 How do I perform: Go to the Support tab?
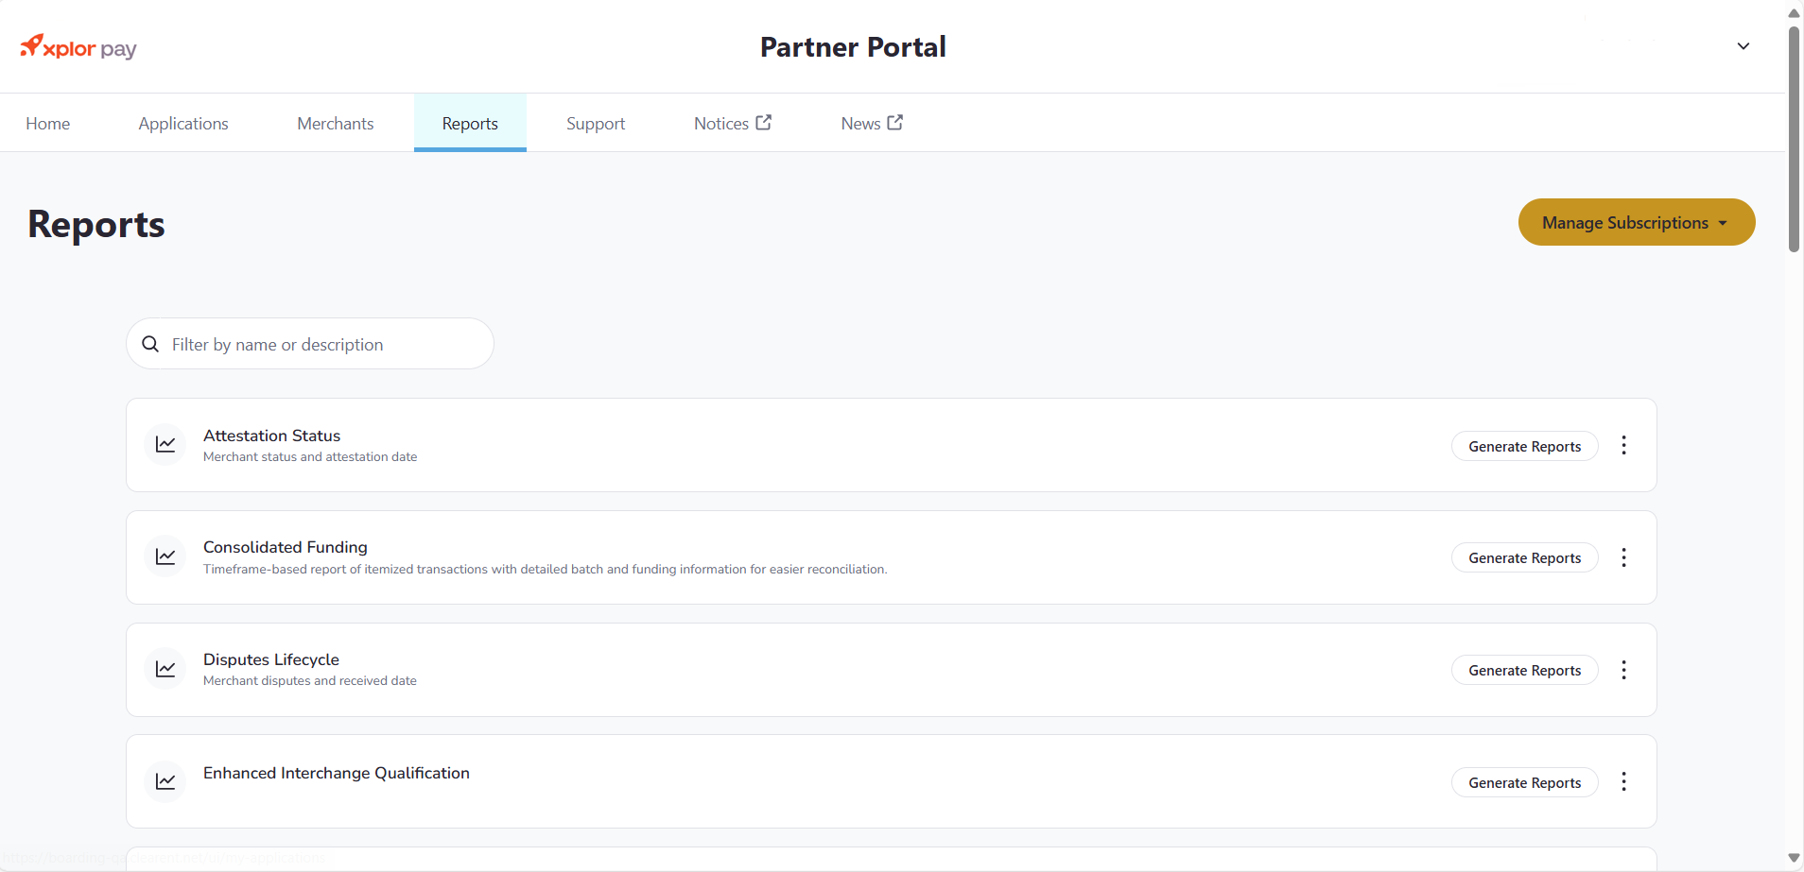pos(596,124)
